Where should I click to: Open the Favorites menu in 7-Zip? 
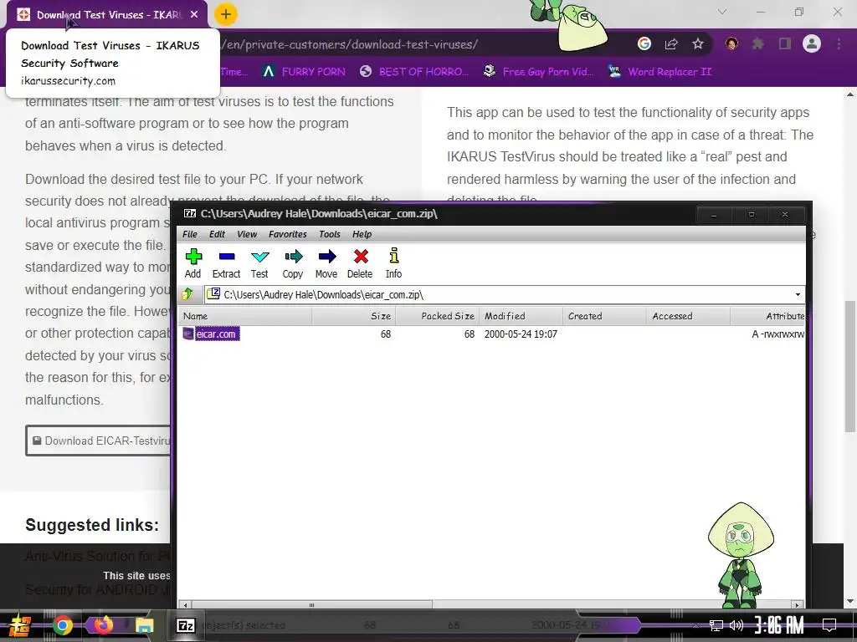(x=288, y=234)
